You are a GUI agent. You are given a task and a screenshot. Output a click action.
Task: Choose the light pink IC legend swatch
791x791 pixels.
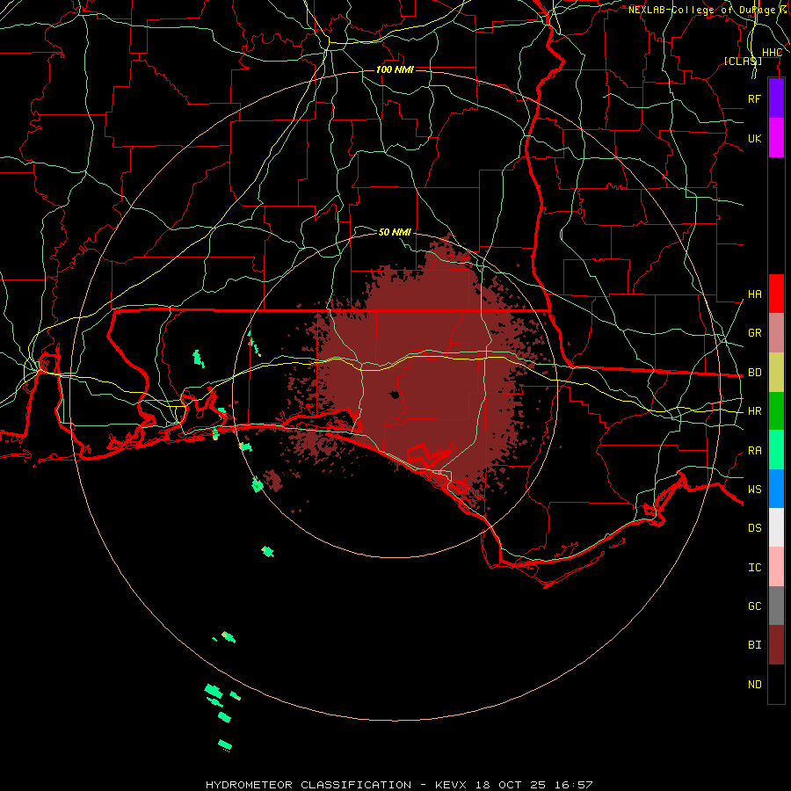[x=776, y=567]
